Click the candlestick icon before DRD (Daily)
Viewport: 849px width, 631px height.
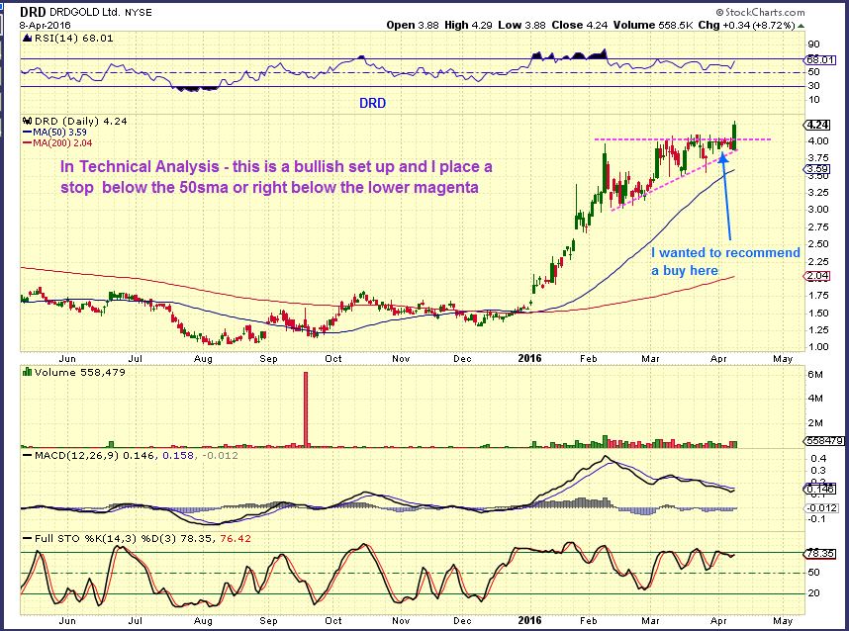27,122
